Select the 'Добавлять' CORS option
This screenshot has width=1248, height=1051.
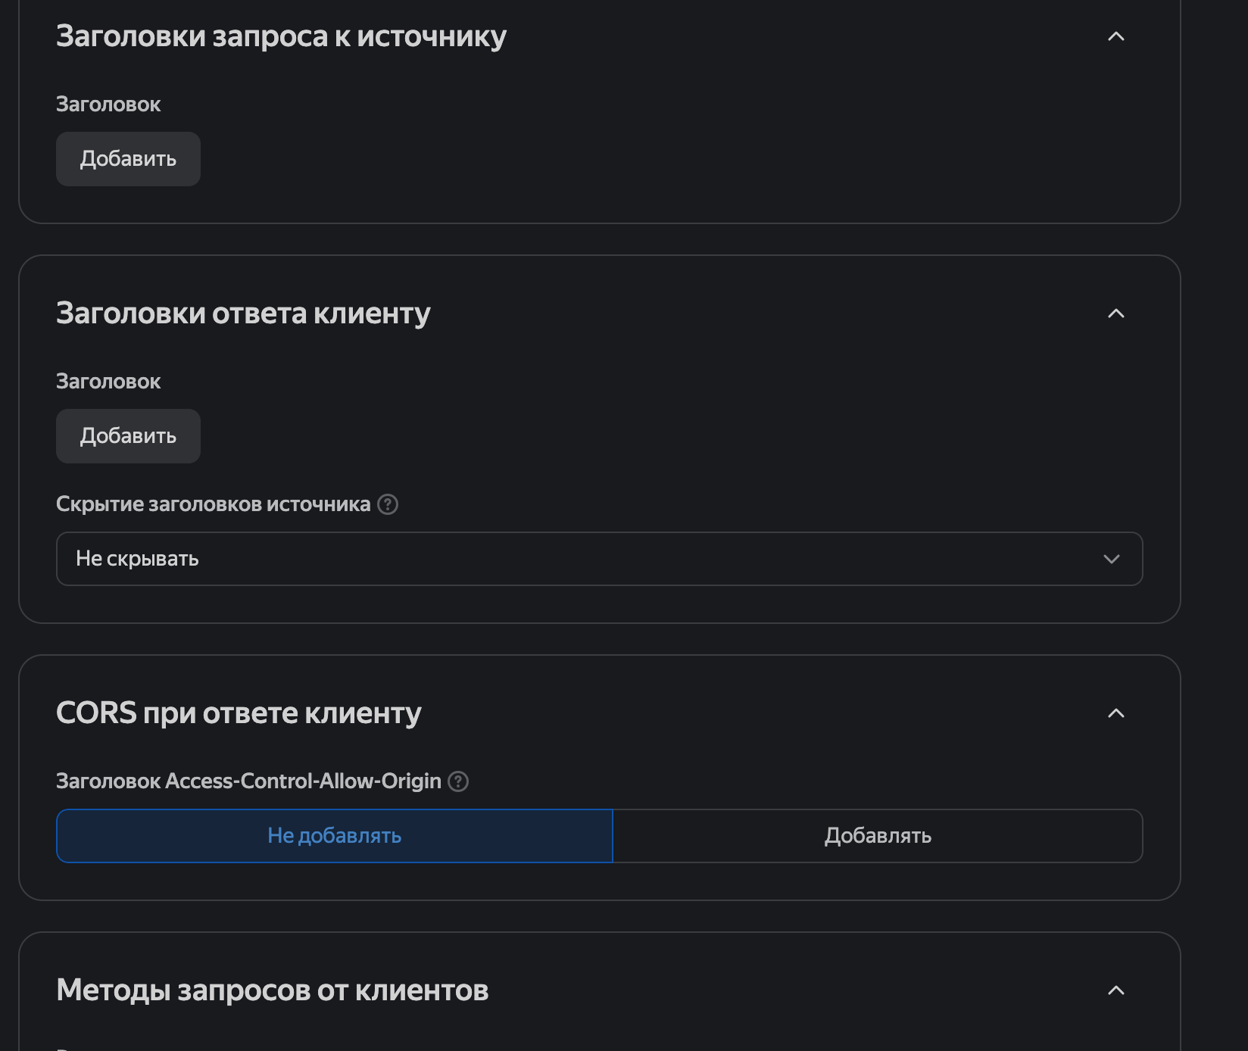tap(878, 836)
